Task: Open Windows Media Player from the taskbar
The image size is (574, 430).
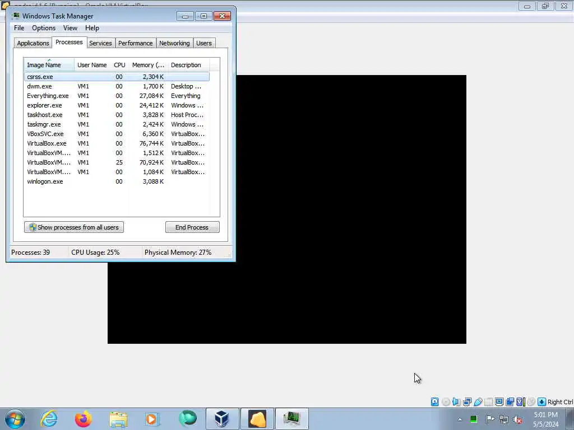Action: pyautogui.click(x=151, y=419)
